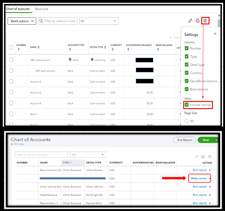The height and width of the screenshot is (211, 225).
Task: Switch to the Reconcile tab
Action: (x=41, y=9)
